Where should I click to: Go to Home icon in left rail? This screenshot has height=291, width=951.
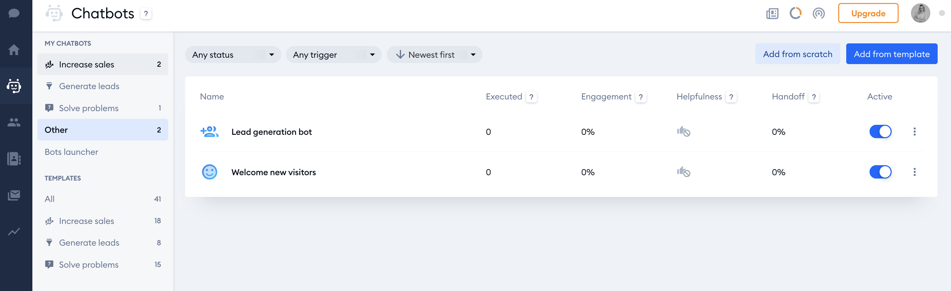[x=14, y=49]
